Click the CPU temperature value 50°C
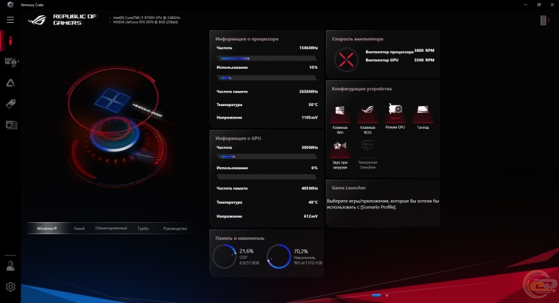Image resolution: width=559 pixels, height=303 pixels. pos(313,105)
